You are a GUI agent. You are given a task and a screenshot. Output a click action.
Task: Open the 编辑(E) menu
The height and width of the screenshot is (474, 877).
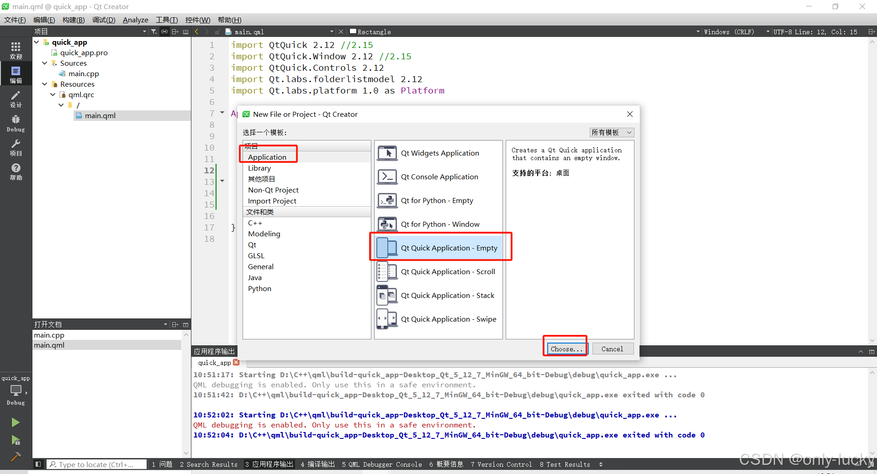44,20
